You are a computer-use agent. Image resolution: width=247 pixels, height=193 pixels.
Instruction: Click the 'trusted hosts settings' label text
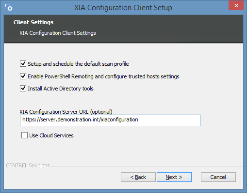click(x=154, y=76)
